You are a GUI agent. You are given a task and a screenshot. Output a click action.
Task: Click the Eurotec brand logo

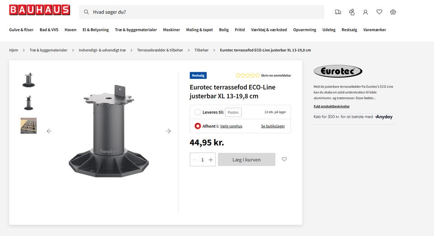point(338,71)
